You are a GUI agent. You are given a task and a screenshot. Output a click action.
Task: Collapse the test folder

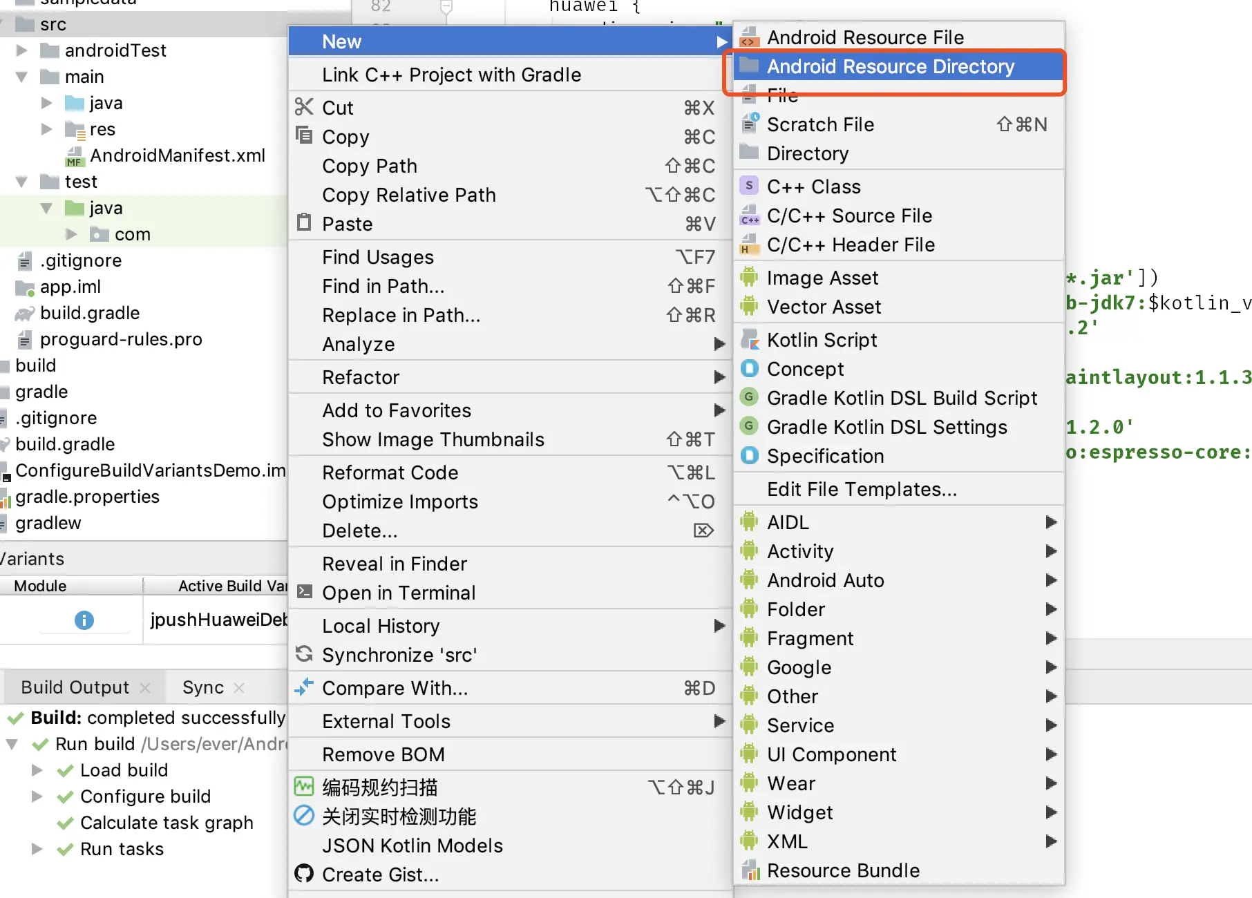(x=22, y=182)
